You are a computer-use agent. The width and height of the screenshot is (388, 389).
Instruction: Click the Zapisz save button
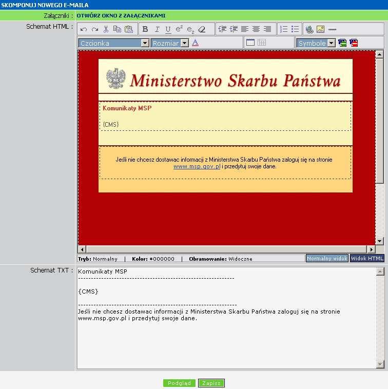pos(211,383)
